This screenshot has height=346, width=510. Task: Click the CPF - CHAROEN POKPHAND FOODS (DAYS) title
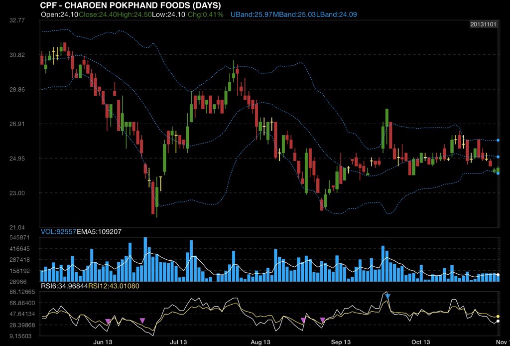130,5
